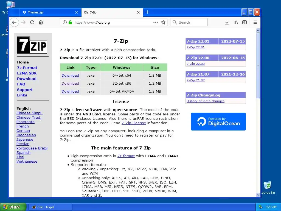
Task: Open the 7-Zip 22.00 news link
Action: pyautogui.click(x=195, y=64)
